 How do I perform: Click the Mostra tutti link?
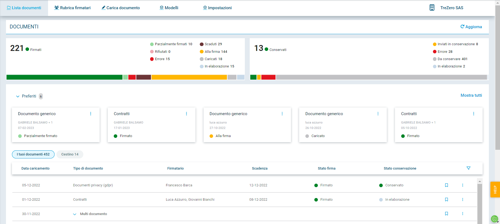coord(471,95)
